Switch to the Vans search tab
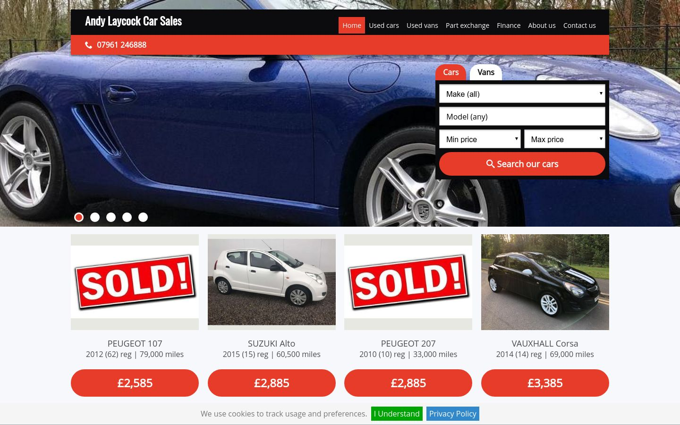Screen dimensions: 680x425 (486, 72)
